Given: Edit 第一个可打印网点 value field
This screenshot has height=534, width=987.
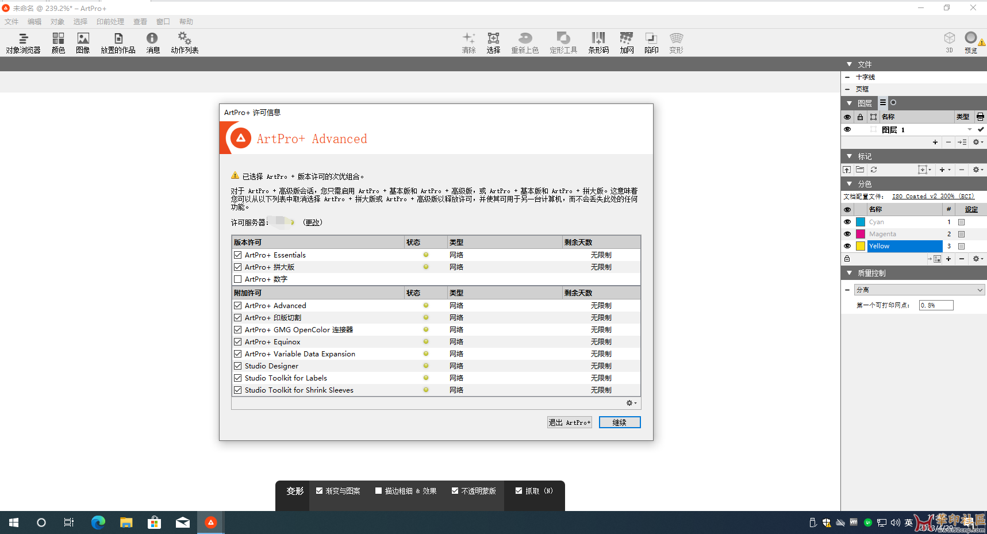Looking at the screenshot, I should (936, 305).
